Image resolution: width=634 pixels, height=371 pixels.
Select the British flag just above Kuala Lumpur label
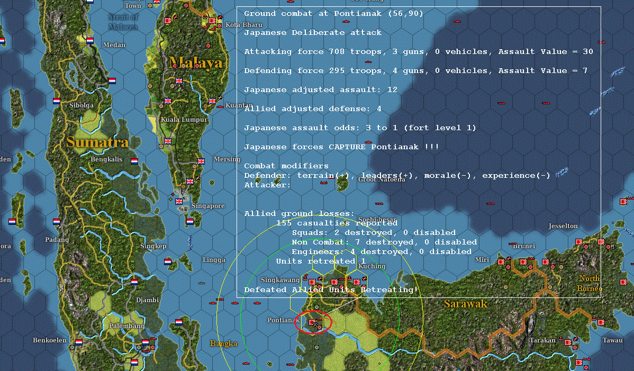(168, 101)
